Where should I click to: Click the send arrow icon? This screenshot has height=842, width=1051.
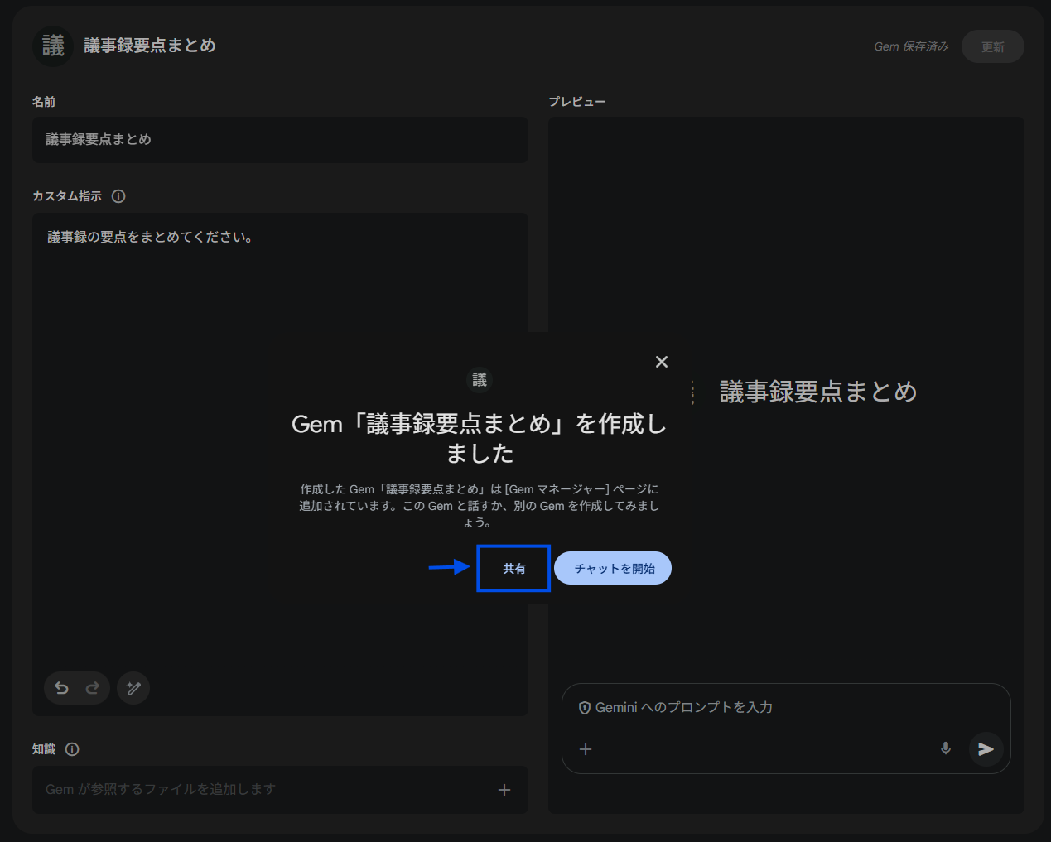pos(986,749)
